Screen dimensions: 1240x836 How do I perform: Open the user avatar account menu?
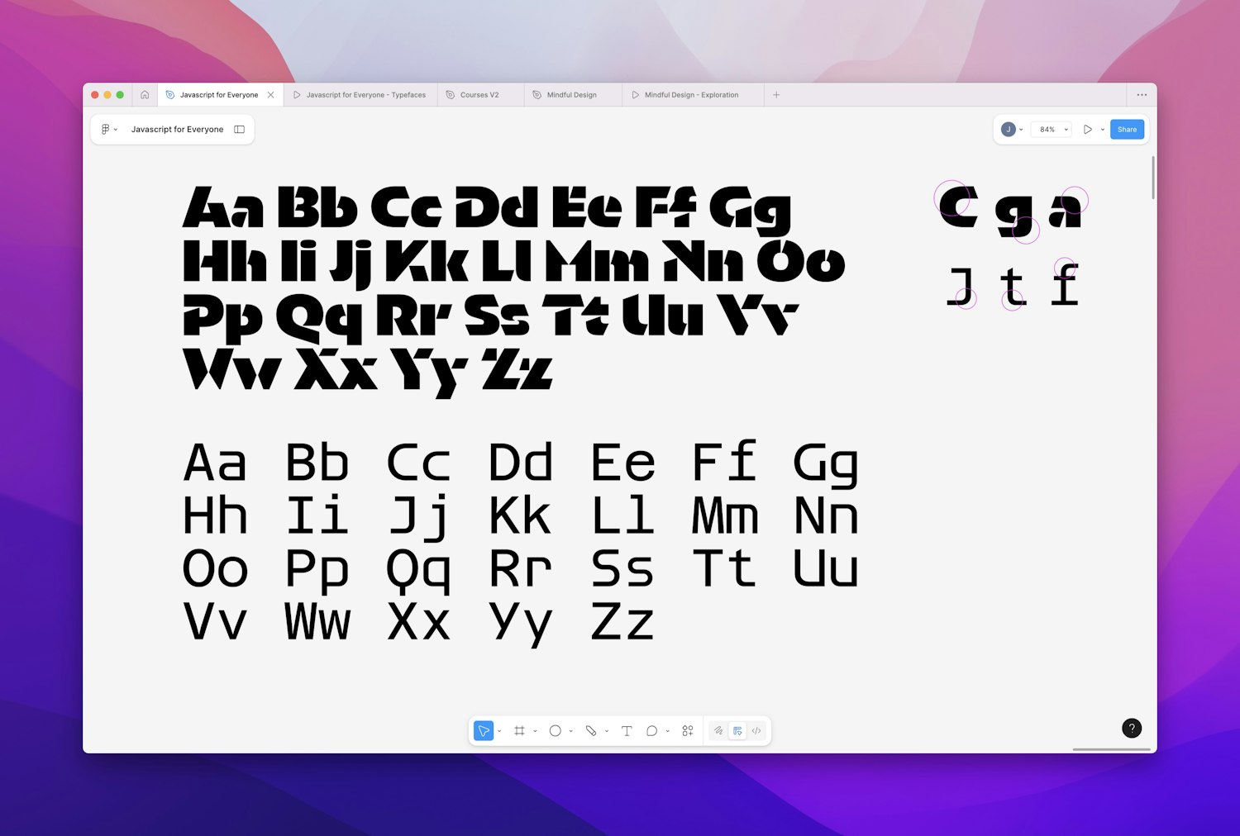pyautogui.click(x=1009, y=129)
